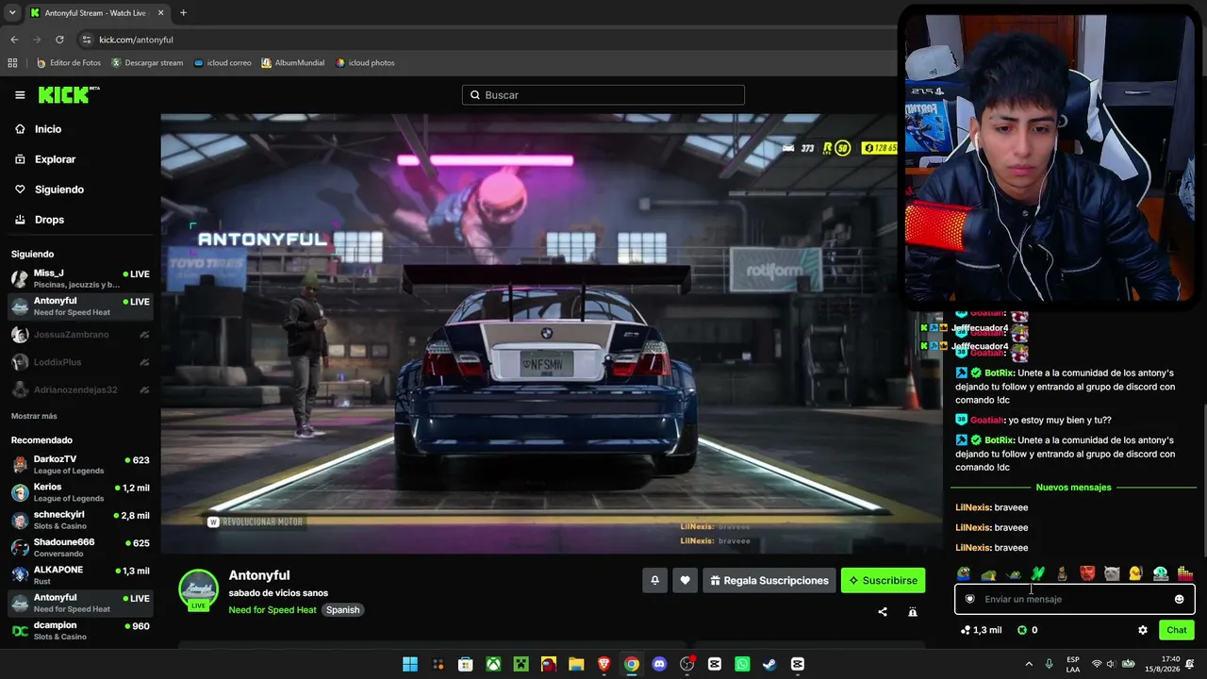1207x679 pixels.
Task: Toggle notification bell for Antonyful
Action: (x=654, y=580)
